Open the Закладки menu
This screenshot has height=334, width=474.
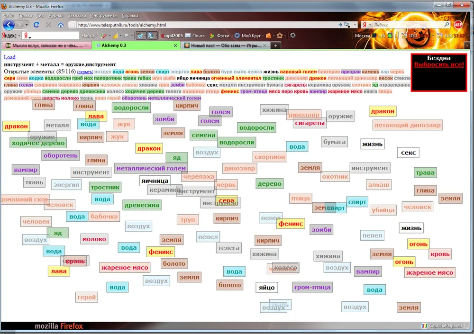click(x=43, y=15)
